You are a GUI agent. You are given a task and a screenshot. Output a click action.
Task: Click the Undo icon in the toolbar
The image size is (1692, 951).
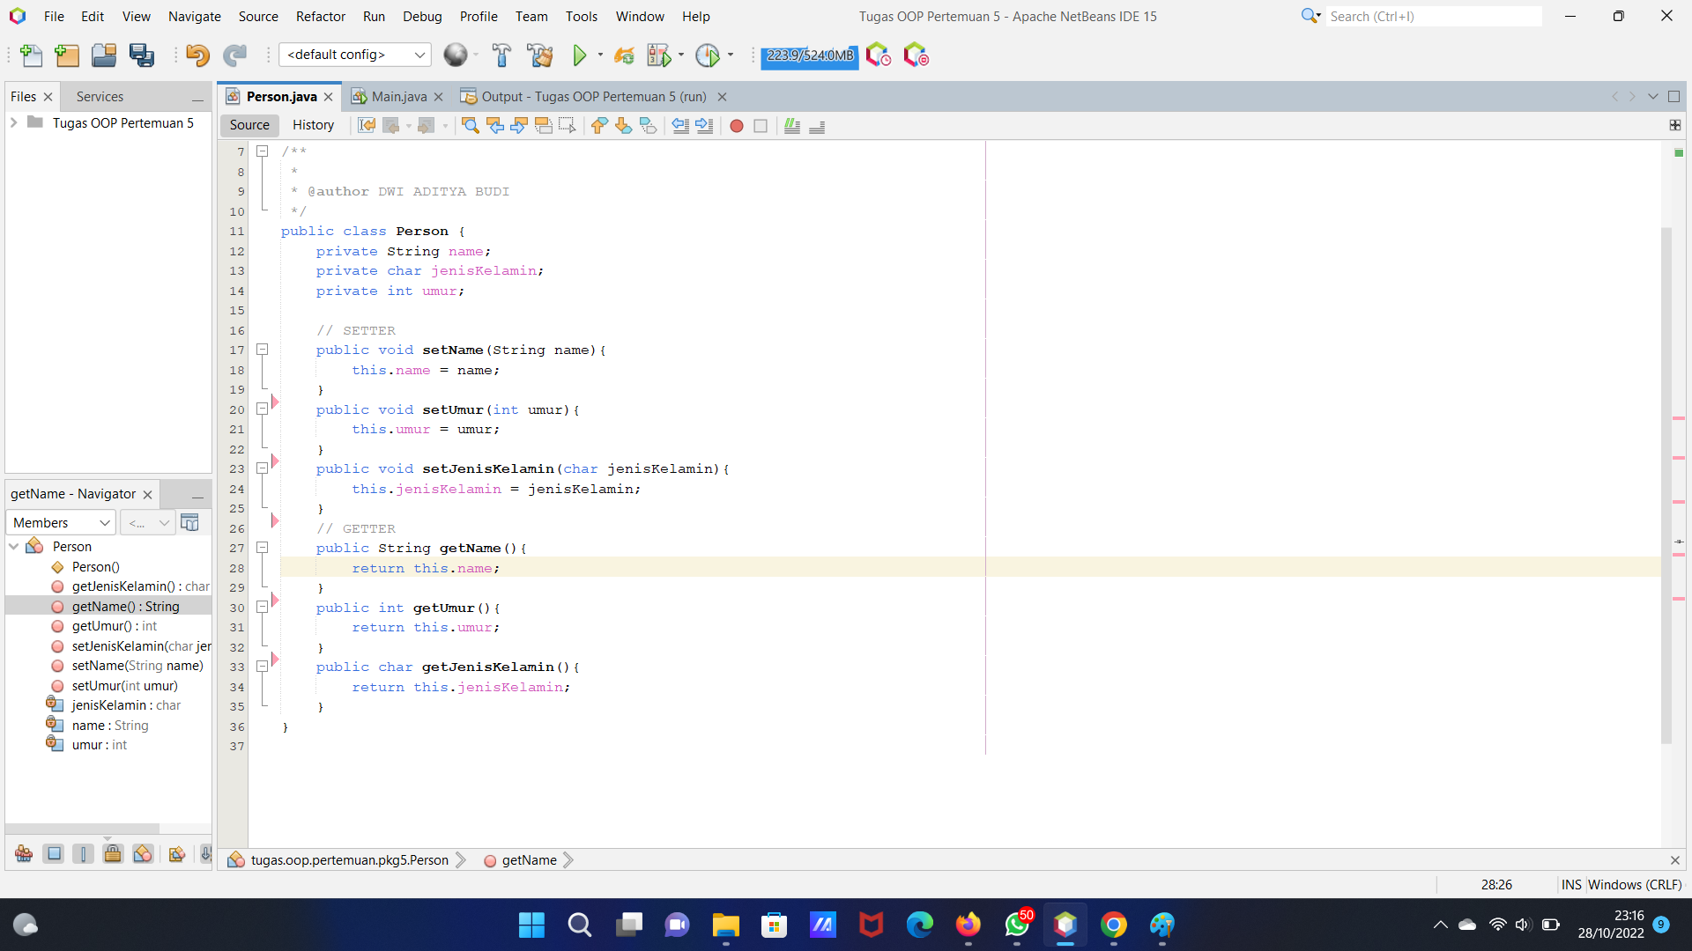pyautogui.click(x=197, y=55)
